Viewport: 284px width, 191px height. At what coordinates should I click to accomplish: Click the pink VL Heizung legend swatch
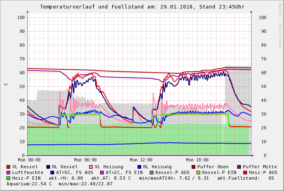click(x=91, y=167)
